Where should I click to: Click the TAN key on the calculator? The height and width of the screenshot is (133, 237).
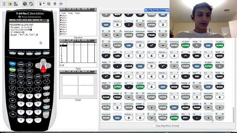38,83
